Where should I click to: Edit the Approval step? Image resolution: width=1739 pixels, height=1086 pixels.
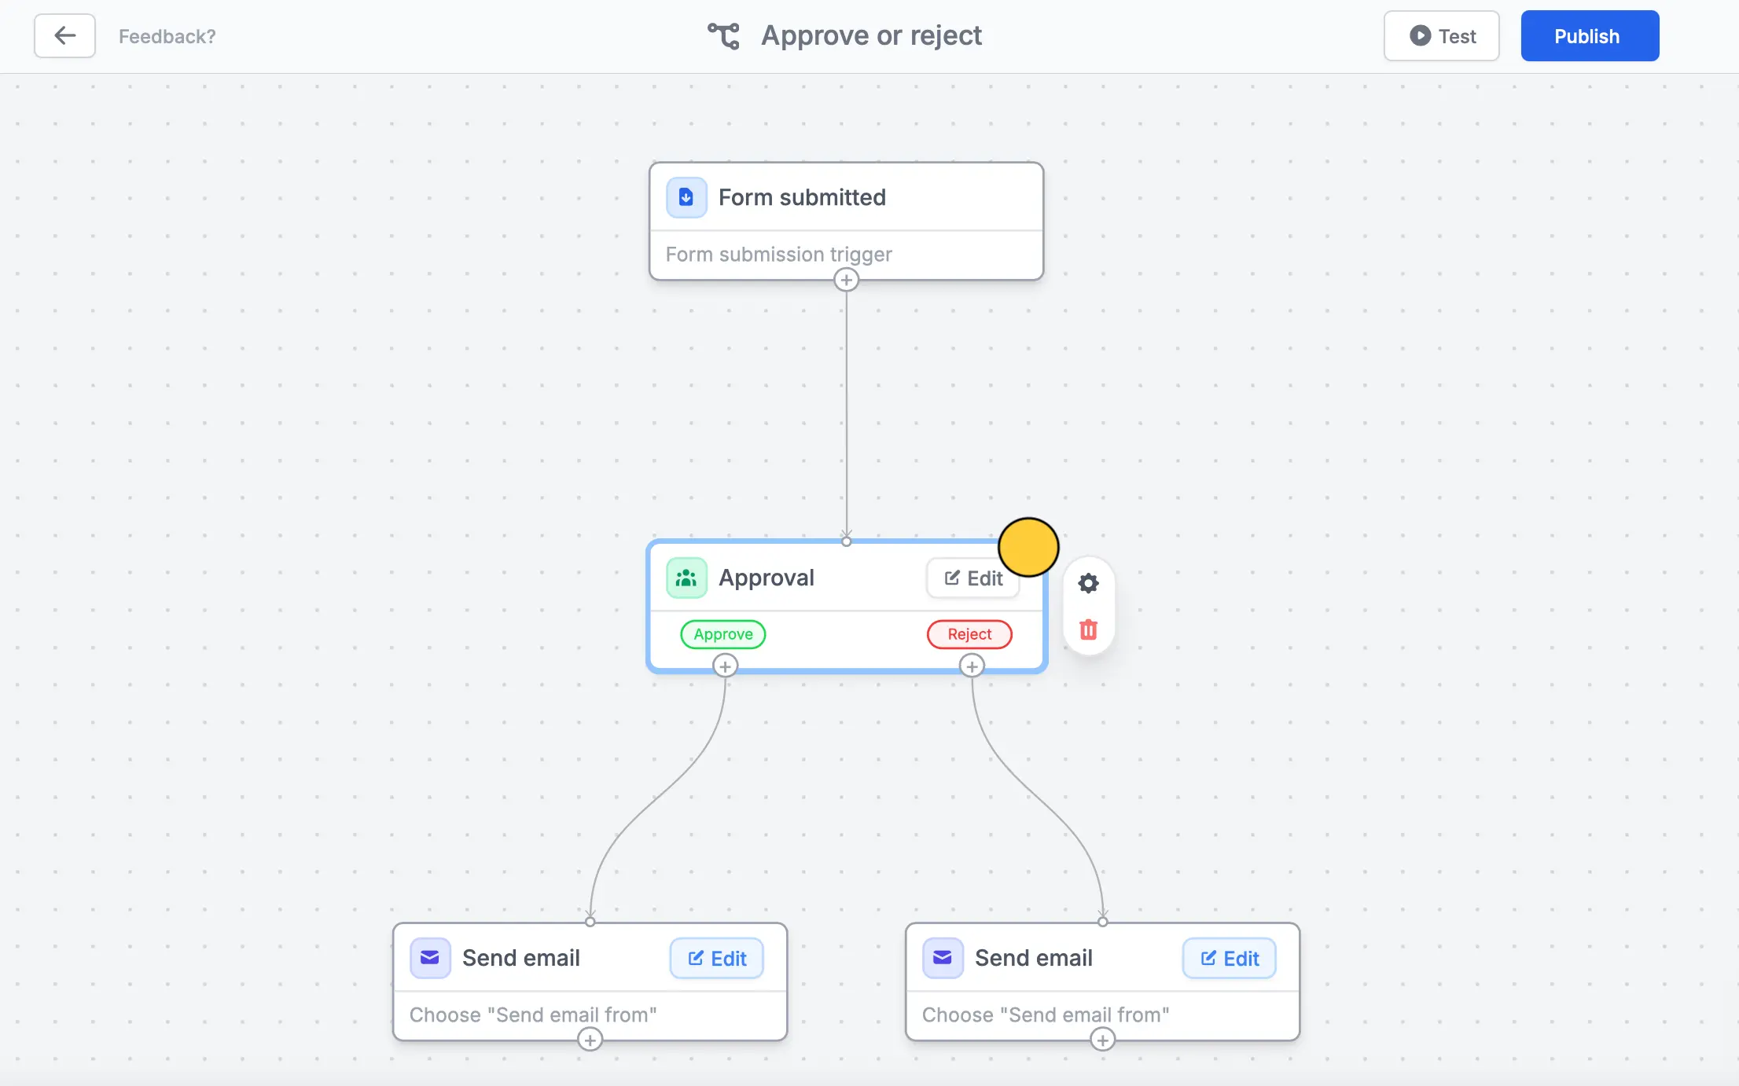[972, 578]
